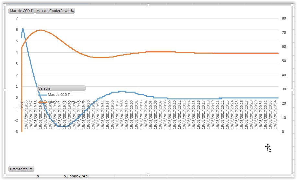Viewport: 297px width, 180px height.
Task: Click the 'Valeurs' legend field button
Action: coord(61,88)
